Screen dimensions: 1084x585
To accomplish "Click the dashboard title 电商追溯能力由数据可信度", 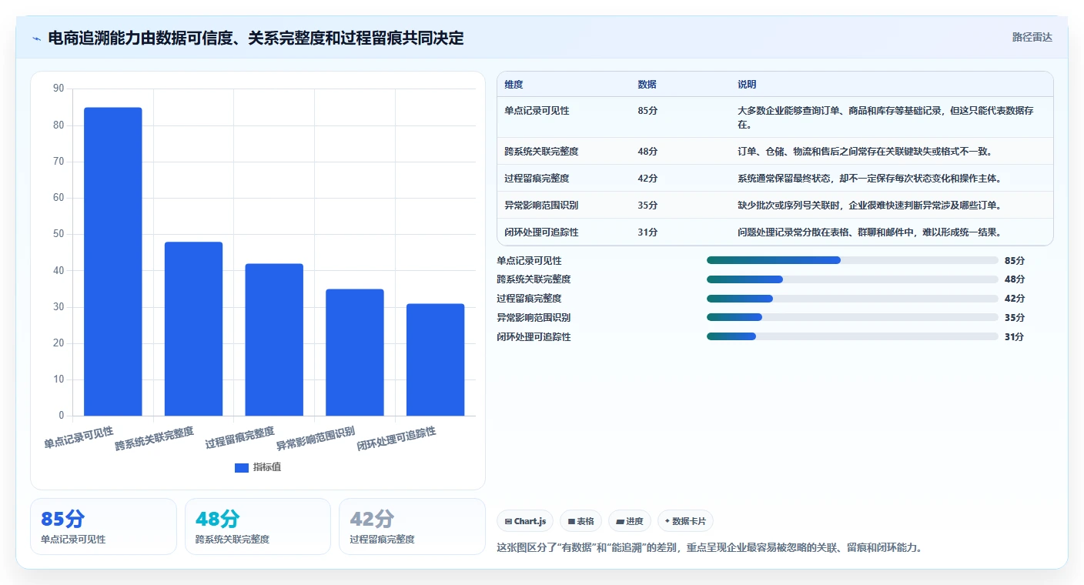I will [x=256, y=38].
